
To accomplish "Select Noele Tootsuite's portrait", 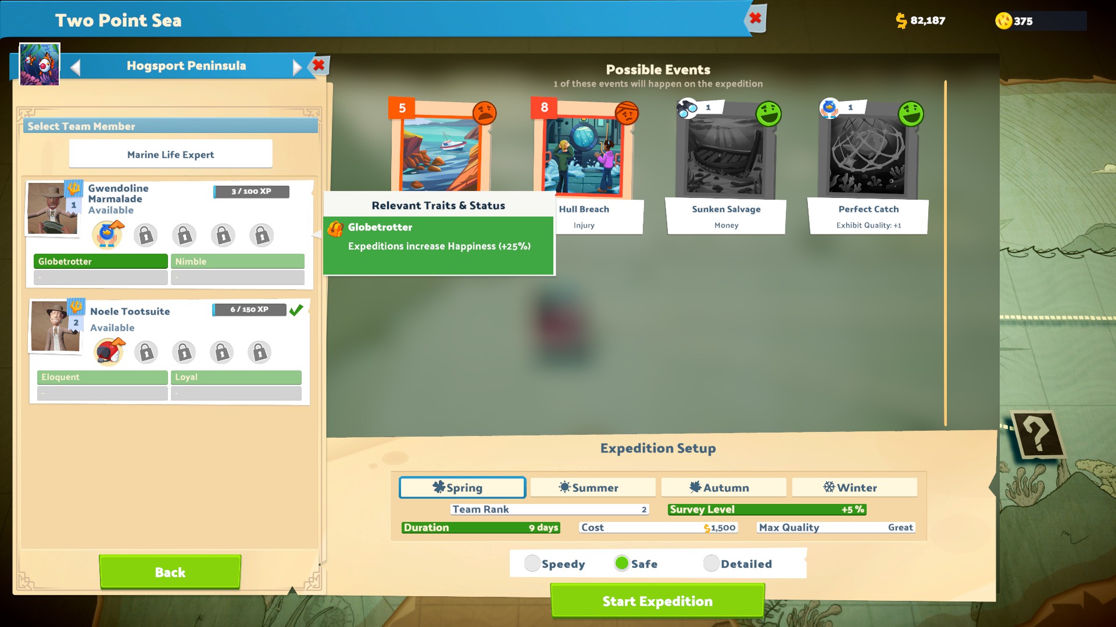I will pyautogui.click(x=55, y=326).
